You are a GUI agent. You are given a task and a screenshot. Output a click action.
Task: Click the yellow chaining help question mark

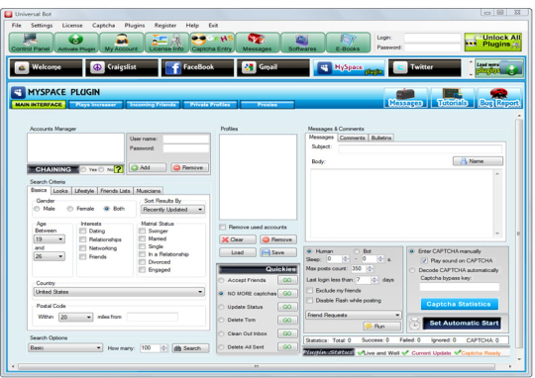(x=119, y=169)
